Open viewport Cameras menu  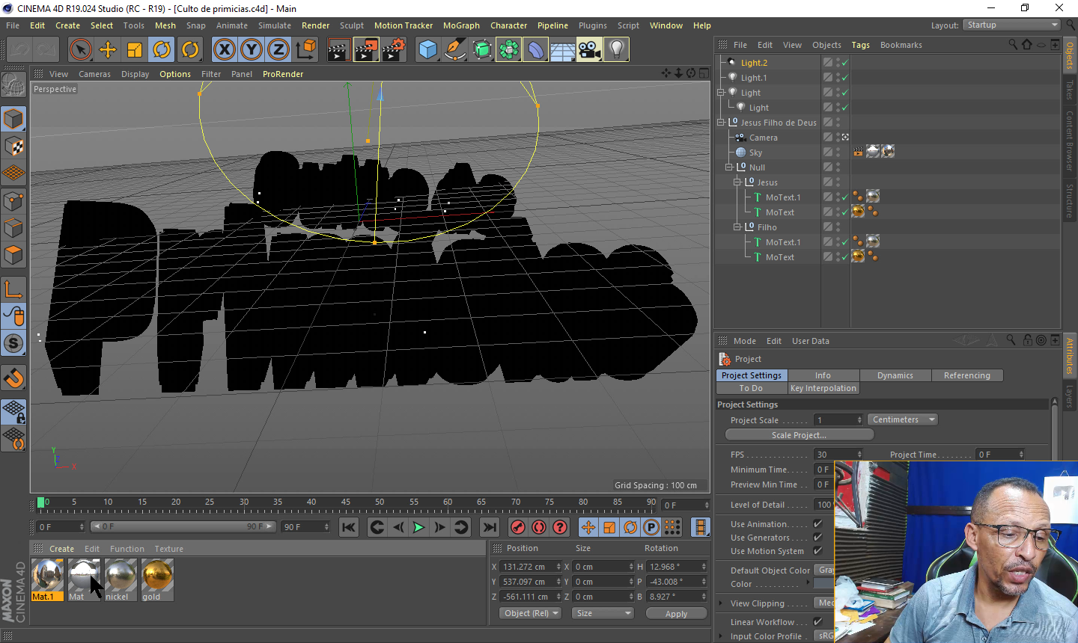click(x=94, y=74)
